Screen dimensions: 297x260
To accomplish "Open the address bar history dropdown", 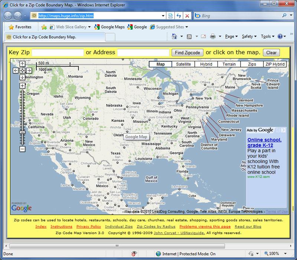I will click(163, 16).
